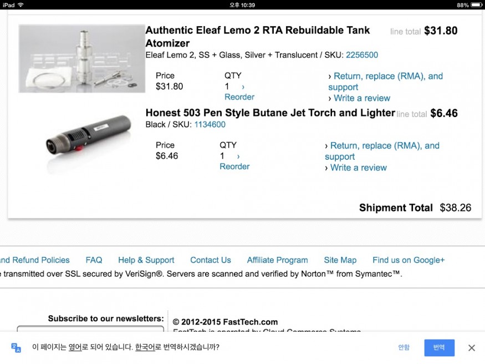Click the blue 번역 translate button
Image resolution: width=485 pixels, height=364 pixels.
(x=439, y=347)
